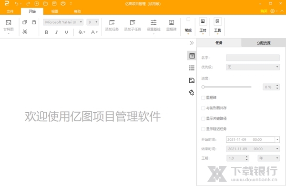Switch to the 视图 ribbon tab

pyautogui.click(x=55, y=11)
